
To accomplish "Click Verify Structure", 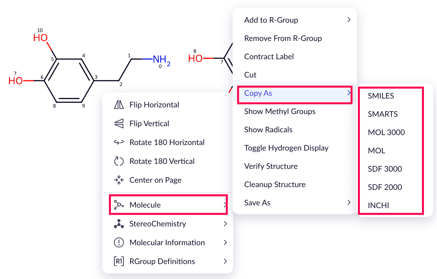I will tap(271, 166).
